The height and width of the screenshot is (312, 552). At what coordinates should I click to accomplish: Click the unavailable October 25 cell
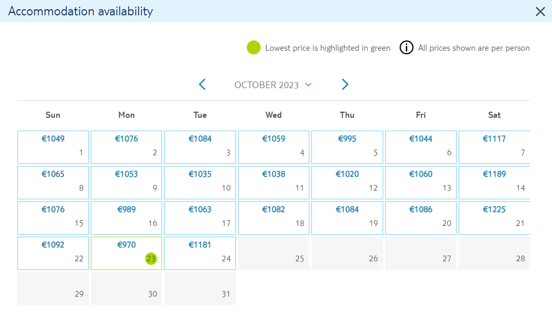coord(273,253)
